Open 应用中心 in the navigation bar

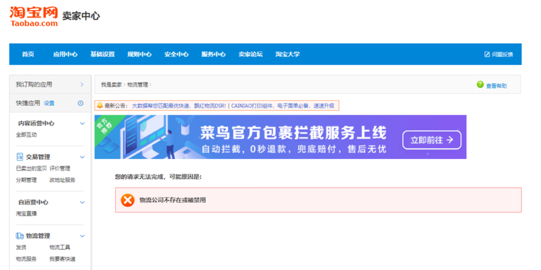[x=65, y=54]
